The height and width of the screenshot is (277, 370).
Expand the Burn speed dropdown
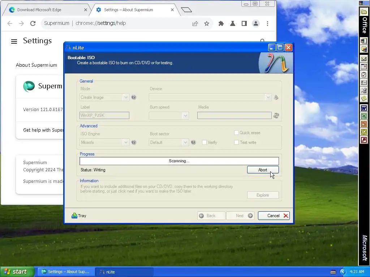pos(185,115)
